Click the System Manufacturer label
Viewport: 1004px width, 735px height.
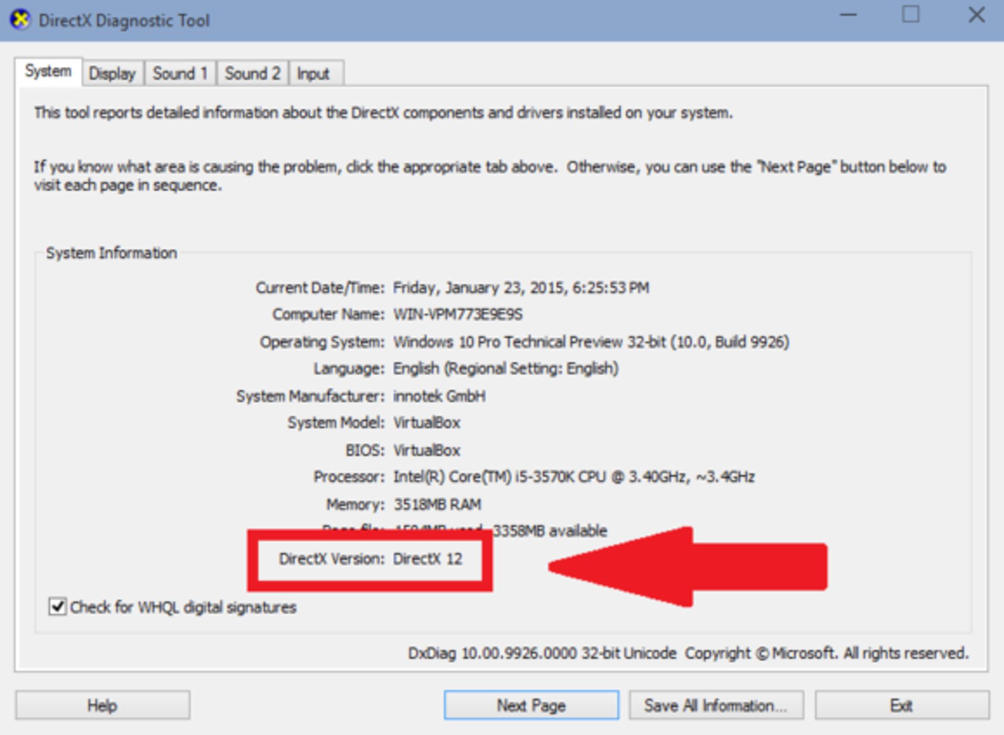coord(311,396)
